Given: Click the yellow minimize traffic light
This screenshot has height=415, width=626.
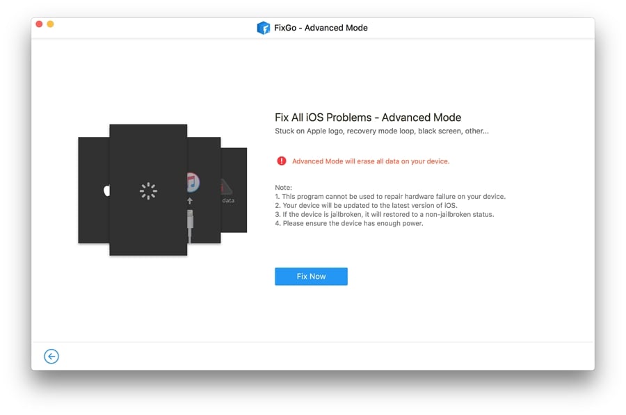Looking at the screenshot, I should click(x=49, y=23).
